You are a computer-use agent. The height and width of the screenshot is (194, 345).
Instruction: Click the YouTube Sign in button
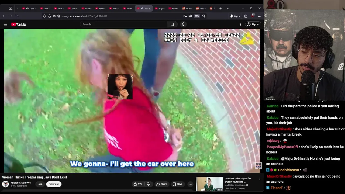pos(253,24)
